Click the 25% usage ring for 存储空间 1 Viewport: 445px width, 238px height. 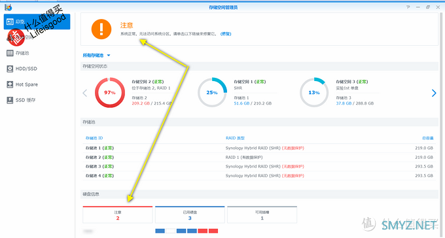(x=212, y=92)
